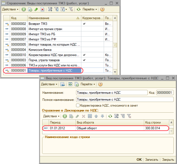The image size is (177, 164).
Task: Click the pencil edit icon in the catalog toolbar
Action: pyautogui.click(x=36, y=9)
